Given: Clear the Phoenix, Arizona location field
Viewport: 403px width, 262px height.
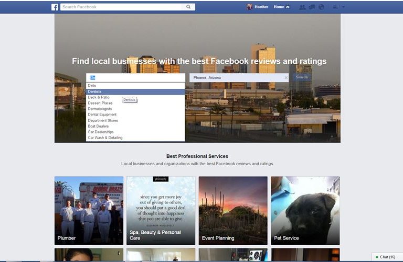Looking at the screenshot, I should coord(286,77).
